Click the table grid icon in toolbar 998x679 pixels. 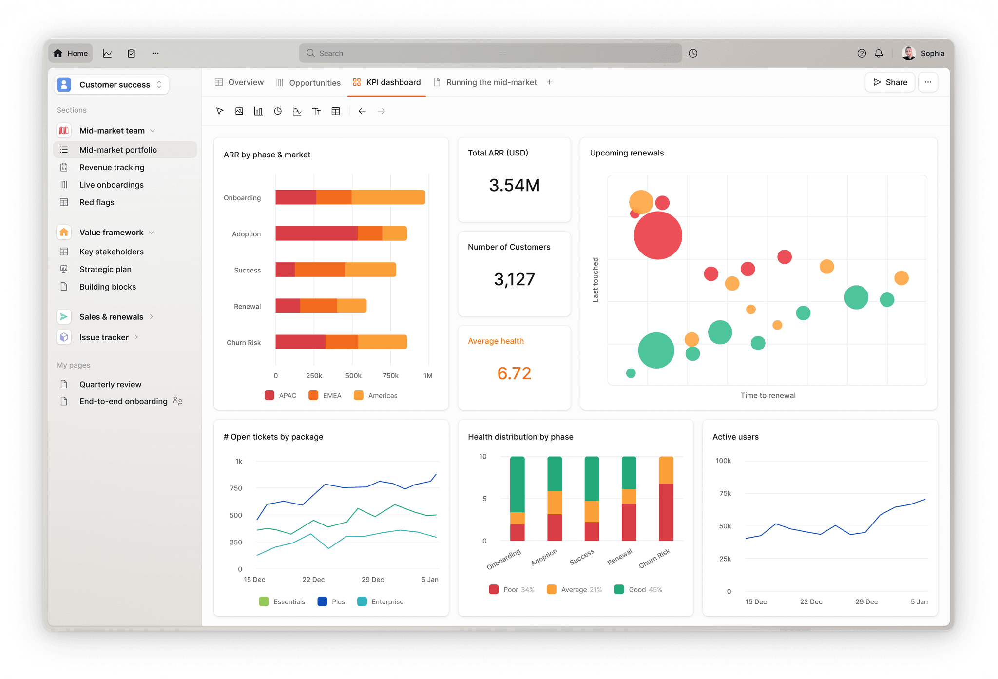335,112
